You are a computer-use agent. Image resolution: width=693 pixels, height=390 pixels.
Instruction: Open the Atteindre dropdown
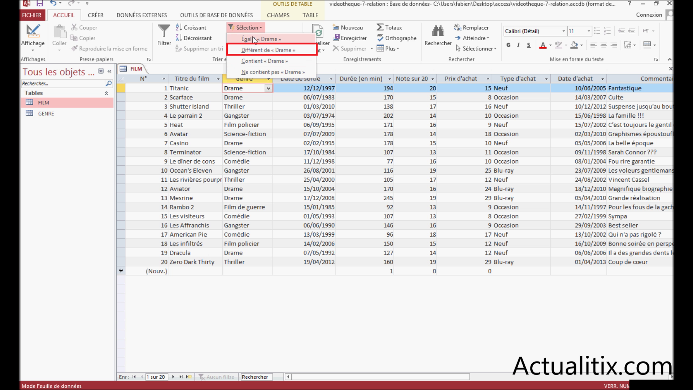(472, 38)
